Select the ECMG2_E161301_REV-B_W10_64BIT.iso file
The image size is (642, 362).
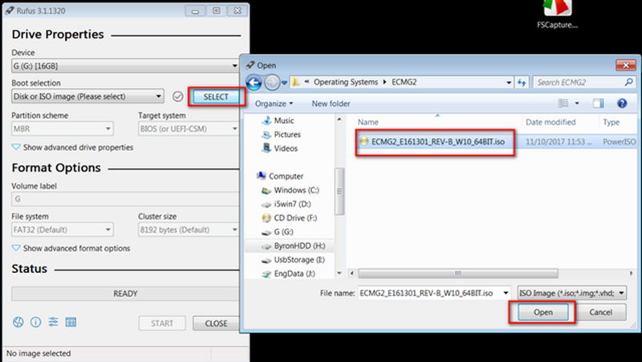[x=437, y=142]
